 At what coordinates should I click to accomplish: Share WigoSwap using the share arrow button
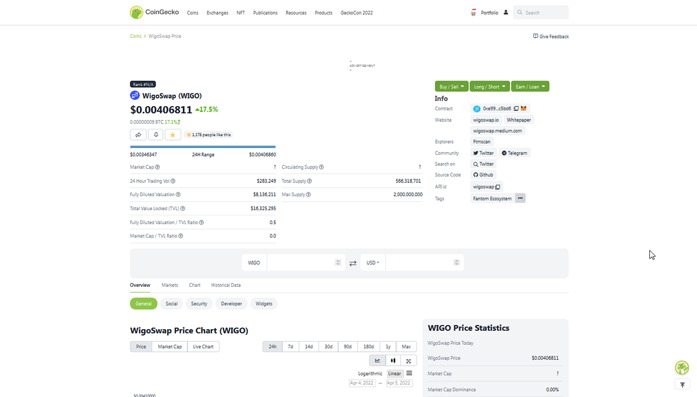click(138, 135)
